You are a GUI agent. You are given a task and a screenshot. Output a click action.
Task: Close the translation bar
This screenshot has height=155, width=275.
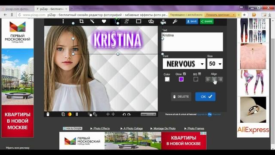(x=238, y=15)
